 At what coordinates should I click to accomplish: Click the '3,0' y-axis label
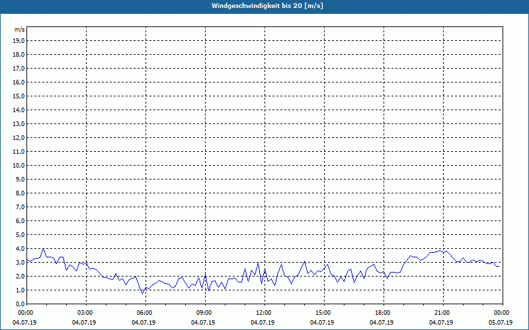20,262
